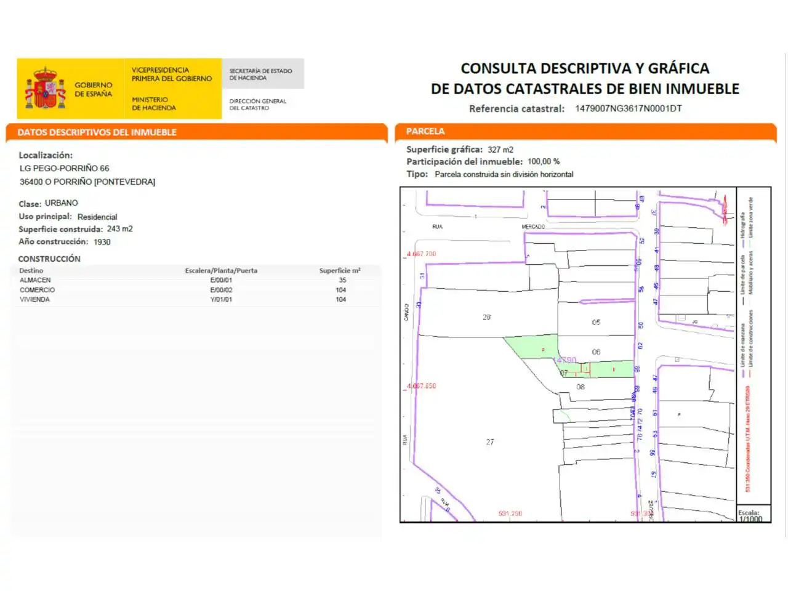
Task: Click the 'MERCADO' street label on map
Action: click(533, 227)
